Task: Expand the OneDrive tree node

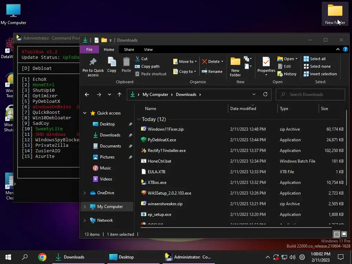Action: click(85, 193)
